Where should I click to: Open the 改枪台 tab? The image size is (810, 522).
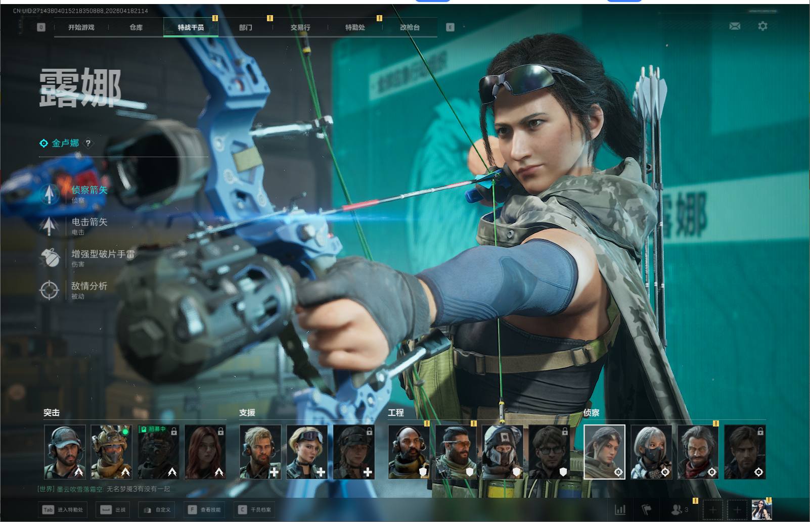click(410, 27)
